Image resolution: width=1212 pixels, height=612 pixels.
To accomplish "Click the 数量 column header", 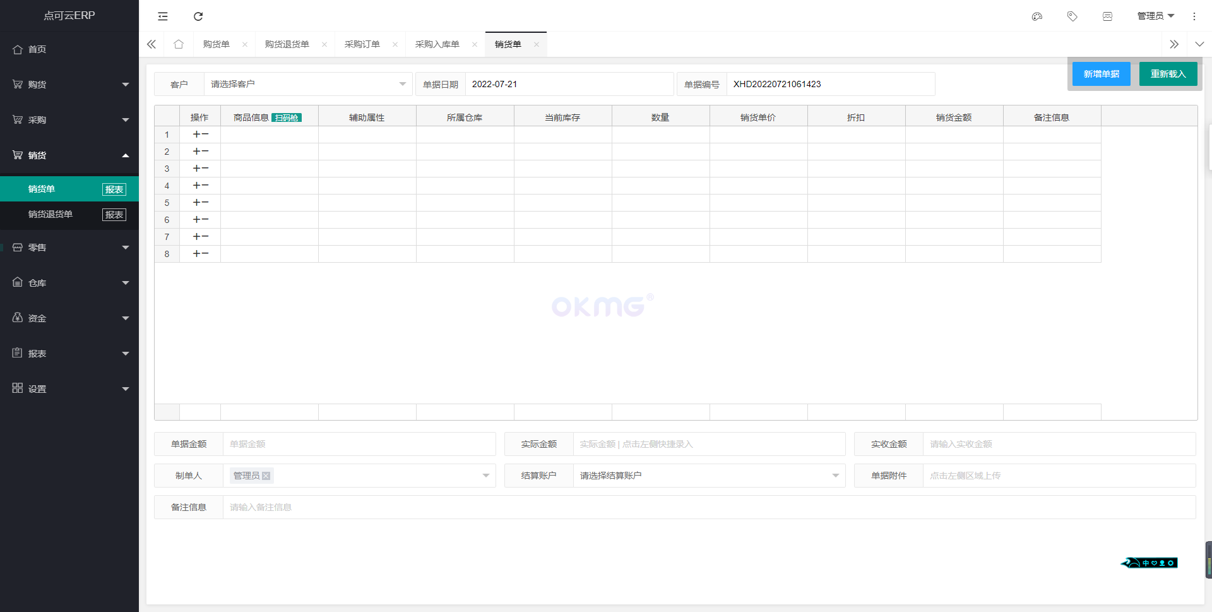I will 661,117.
